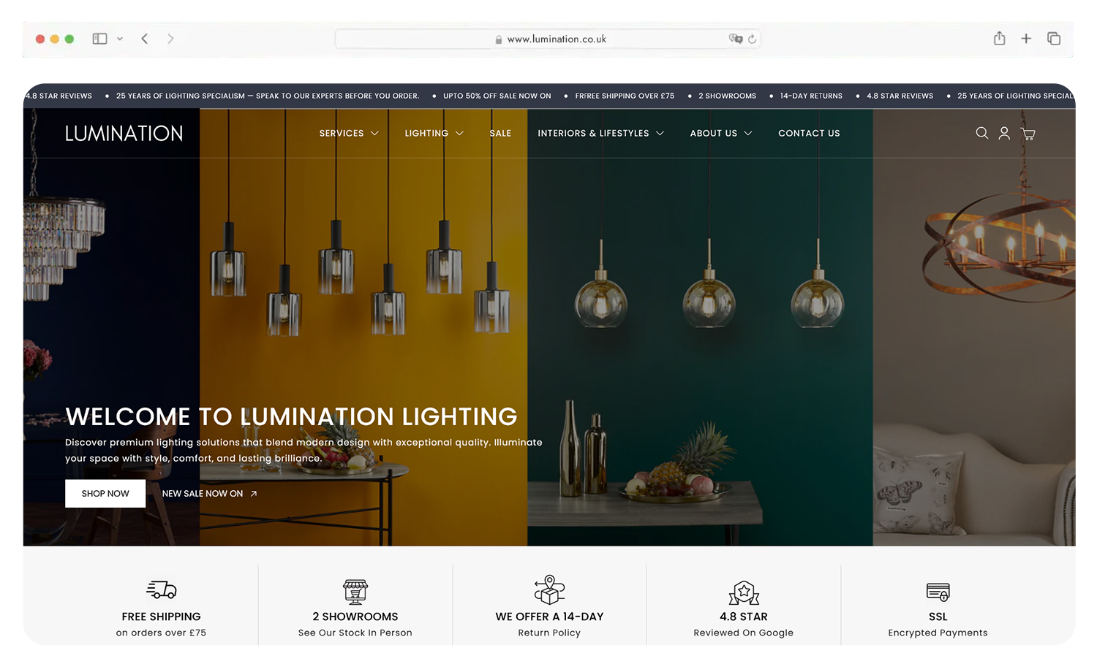Click the SSL encrypted payments card icon
The image size is (1097, 664).
coord(937,592)
